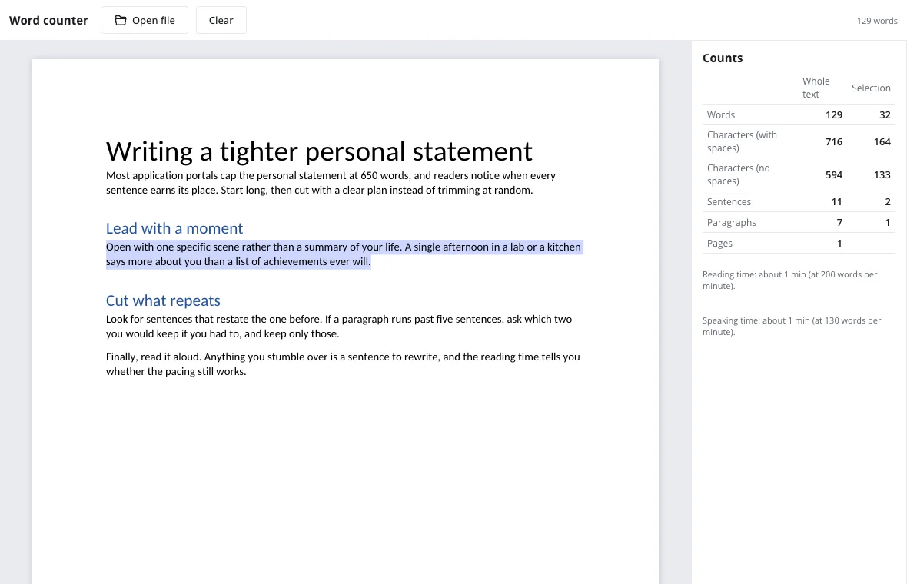
Task: Click the highlighted paragraph starting 'Open with one'
Action: pyautogui.click(x=344, y=254)
